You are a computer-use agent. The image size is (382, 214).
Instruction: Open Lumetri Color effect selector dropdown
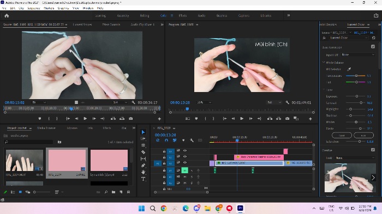coord(348,38)
